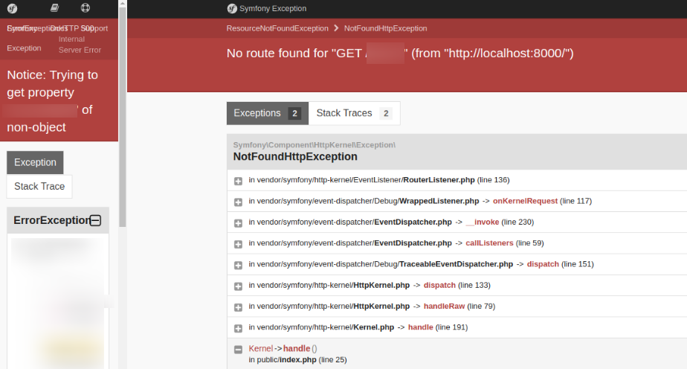Click the "No route found" error message
The image size is (687, 369).
point(400,53)
